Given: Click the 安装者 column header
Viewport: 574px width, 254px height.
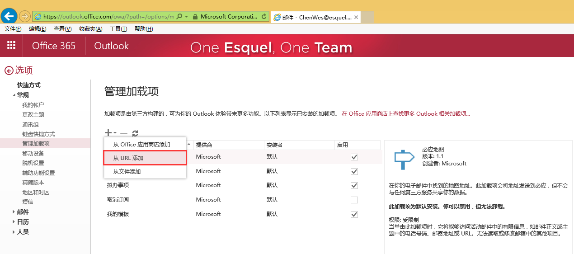Looking at the screenshot, I should coord(299,145).
